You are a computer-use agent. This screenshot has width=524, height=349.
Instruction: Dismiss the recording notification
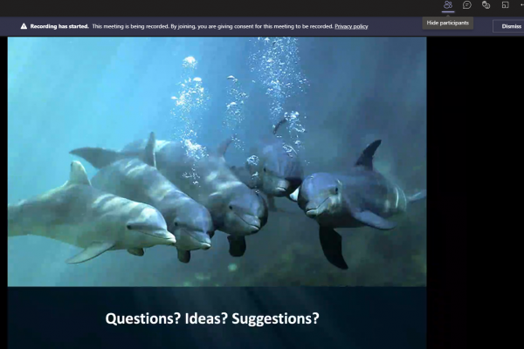[x=511, y=26]
